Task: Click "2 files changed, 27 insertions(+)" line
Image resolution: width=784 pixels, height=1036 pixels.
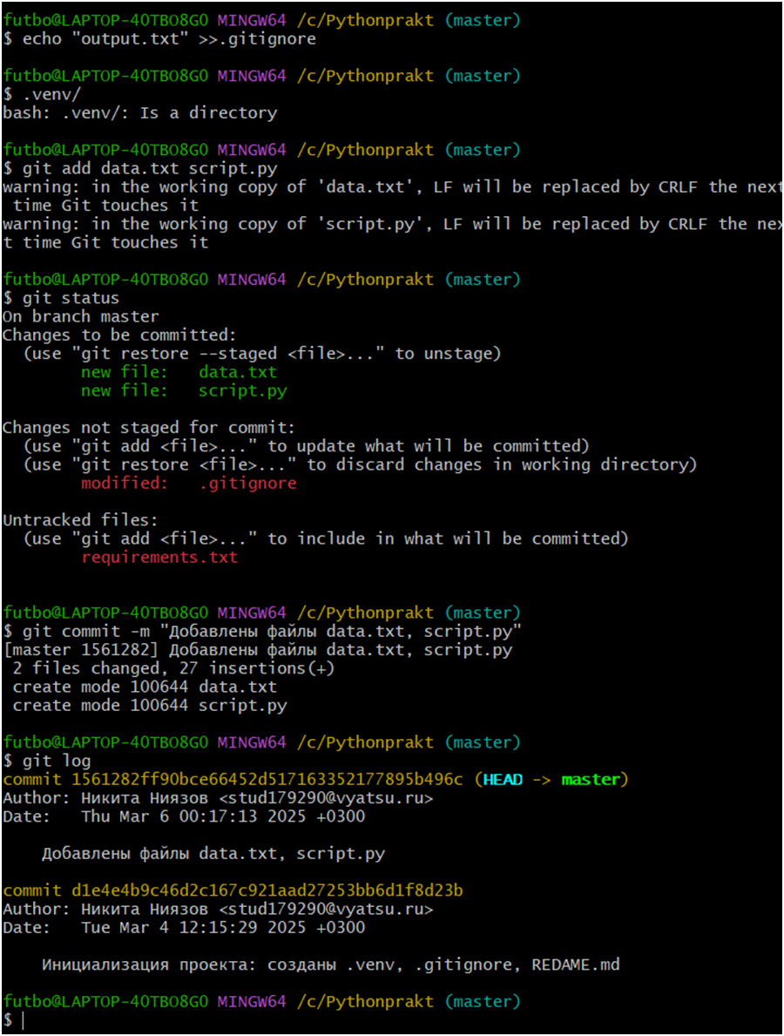Action: [173, 668]
